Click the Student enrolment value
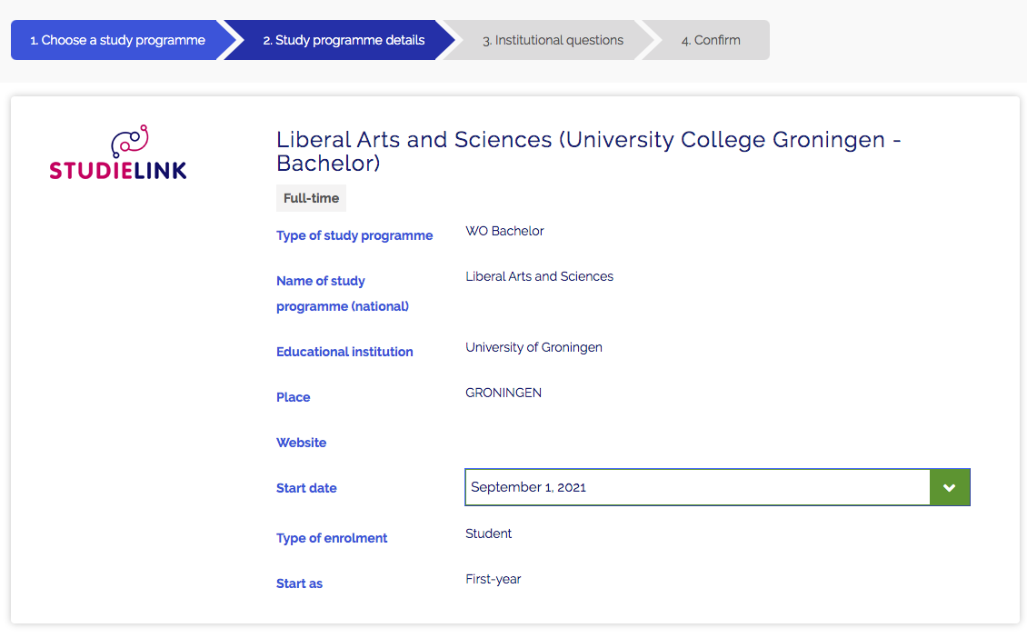This screenshot has height=638, width=1027. (488, 533)
